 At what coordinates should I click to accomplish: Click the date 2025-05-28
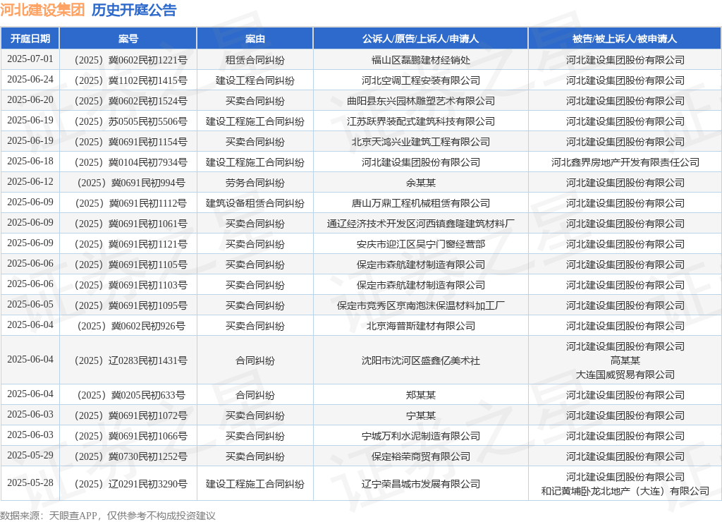[30, 482]
